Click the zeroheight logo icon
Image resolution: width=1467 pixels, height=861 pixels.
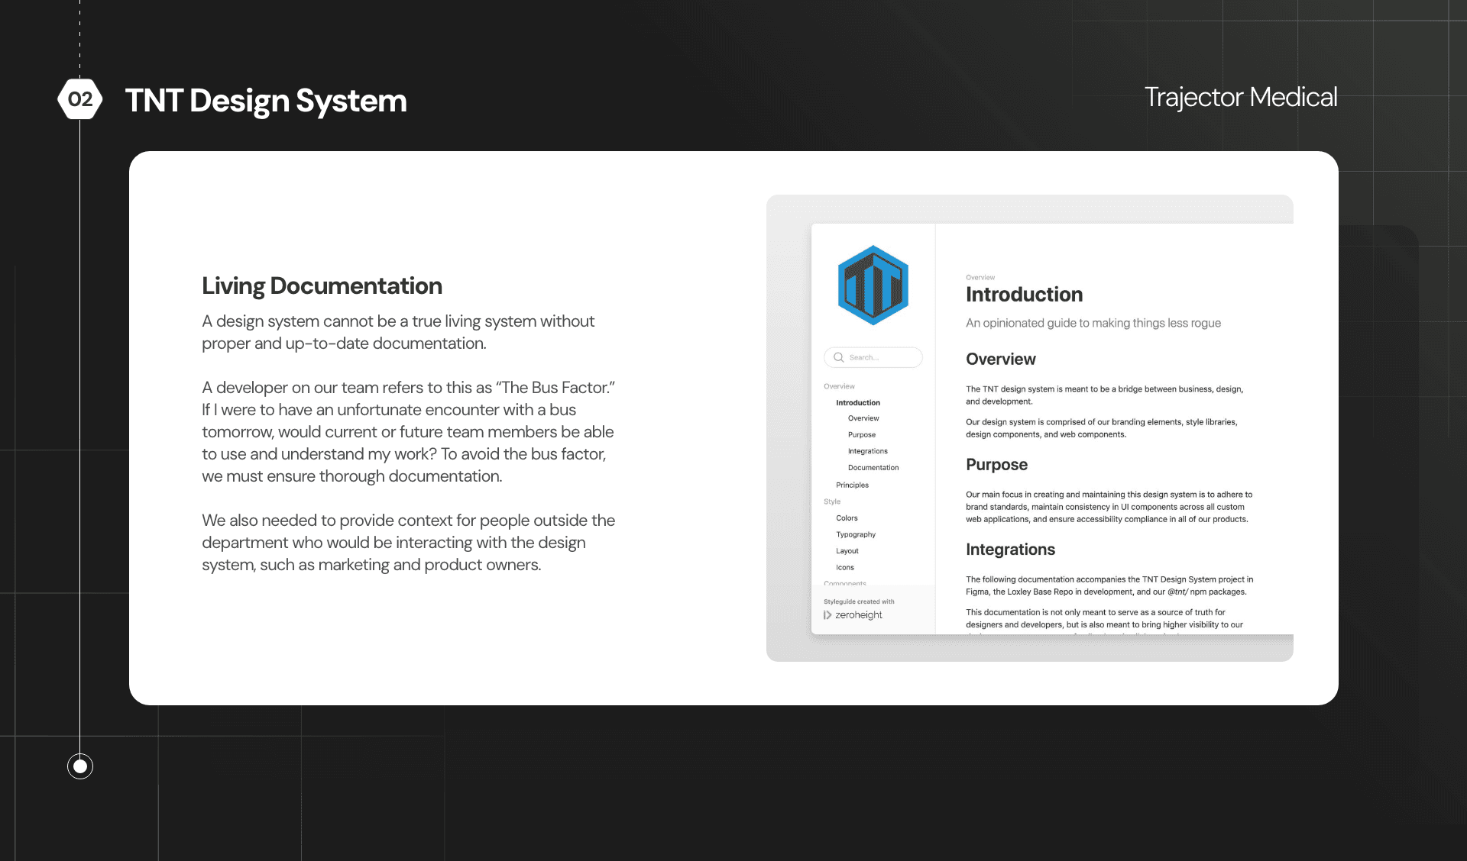point(827,614)
